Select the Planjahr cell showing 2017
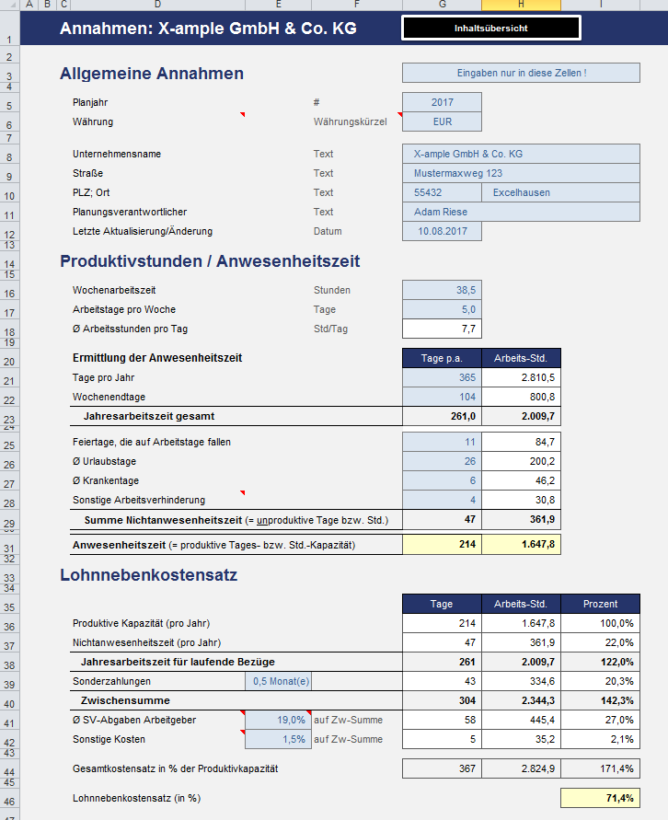The width and height of the screenshot is (668, 820). point(442,102)
